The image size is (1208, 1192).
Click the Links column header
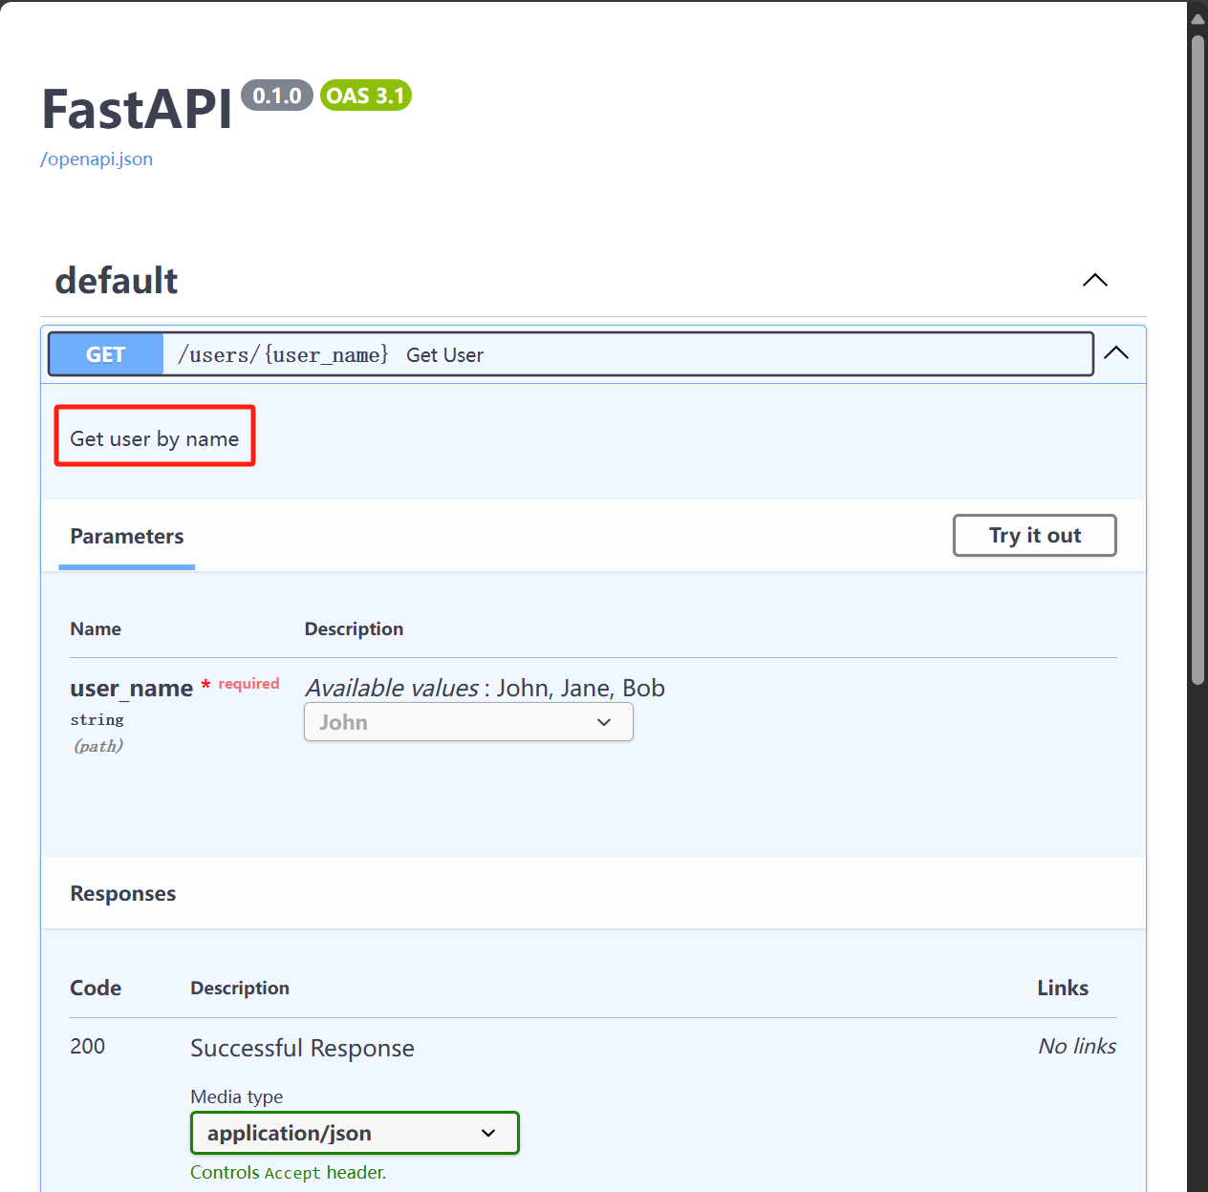(x=1063, y=988)
